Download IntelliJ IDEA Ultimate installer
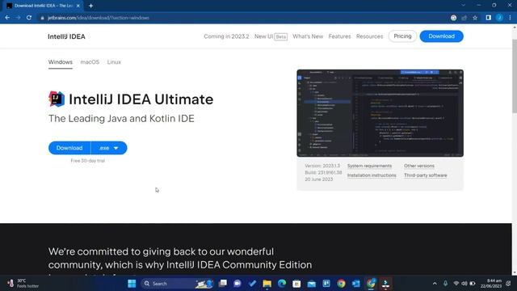Screen dimensions: 517x291 click(69, 148)
